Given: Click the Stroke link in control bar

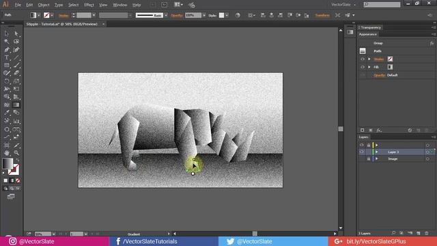Looking at the screenshot, I should pyautogui.click(x=64, y=16).
